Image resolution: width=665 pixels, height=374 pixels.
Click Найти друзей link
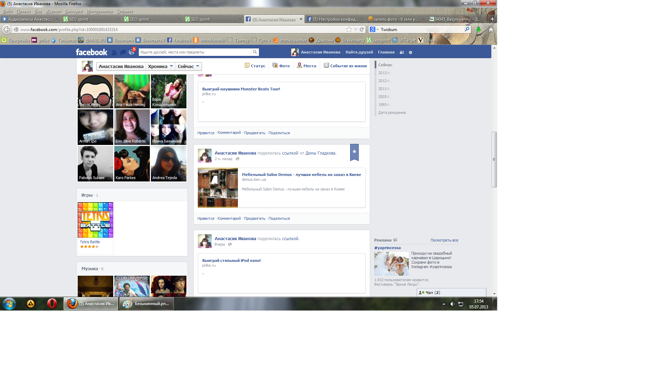click(x=359, y=52)
